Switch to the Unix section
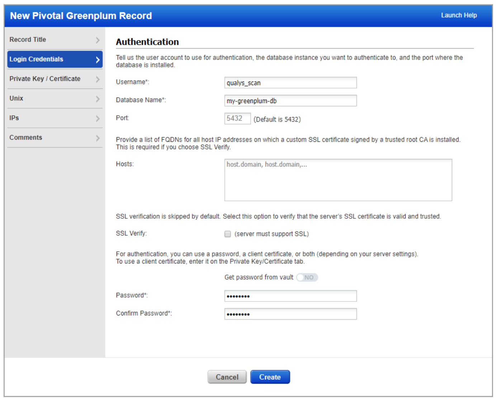The width and height of the screenshot is (497, 401). click(x=55, y=98)
